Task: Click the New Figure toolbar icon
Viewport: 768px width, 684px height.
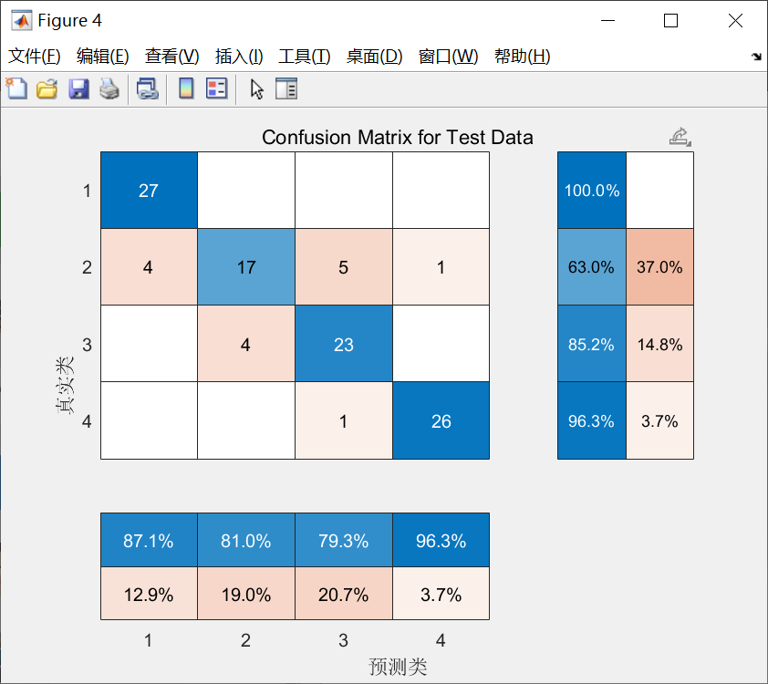Action: pos(16,88)
